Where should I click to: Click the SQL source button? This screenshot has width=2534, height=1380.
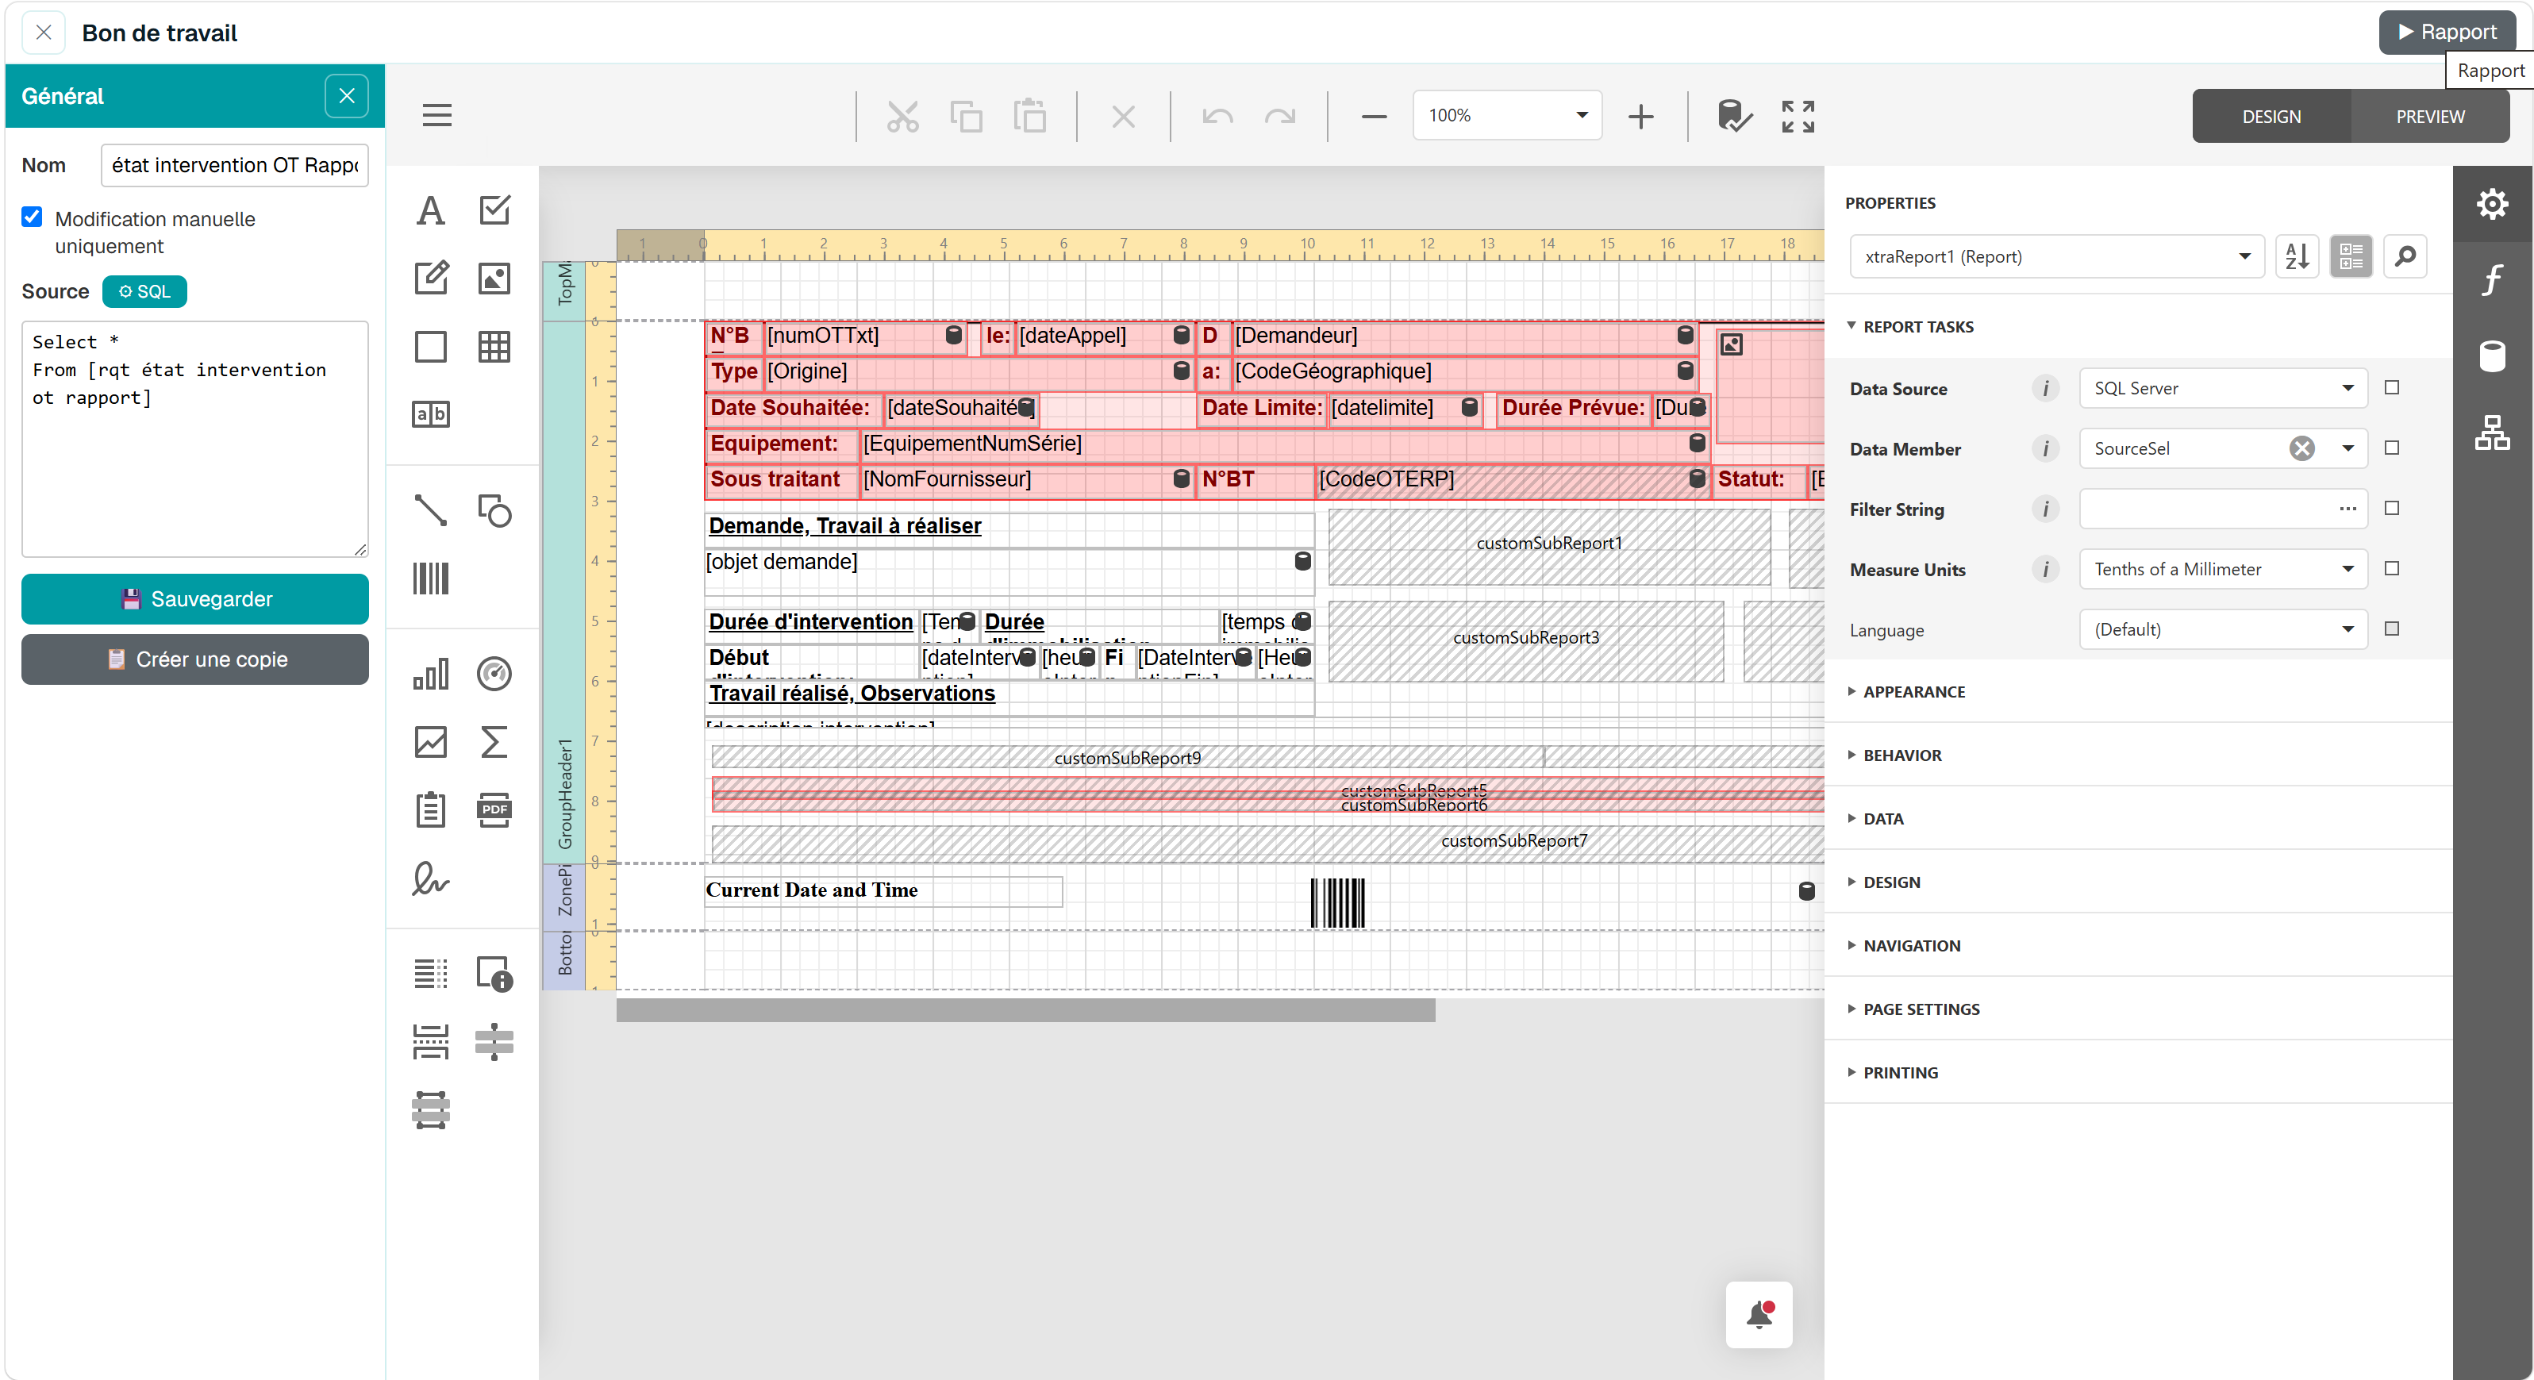[x=144, y=291]
